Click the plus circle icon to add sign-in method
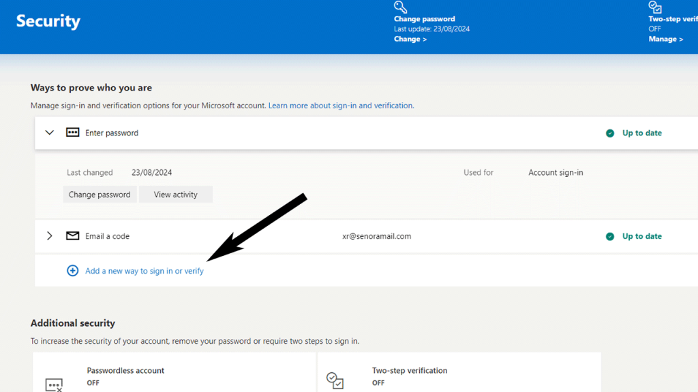The height and width of the screenshot is (392, 698). tap(72, 271)
